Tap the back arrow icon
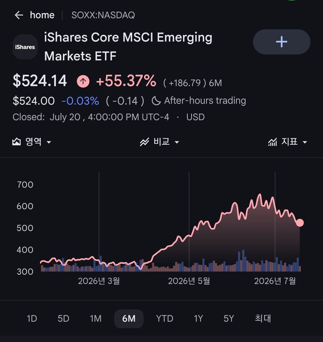 [x=19, y=15]
